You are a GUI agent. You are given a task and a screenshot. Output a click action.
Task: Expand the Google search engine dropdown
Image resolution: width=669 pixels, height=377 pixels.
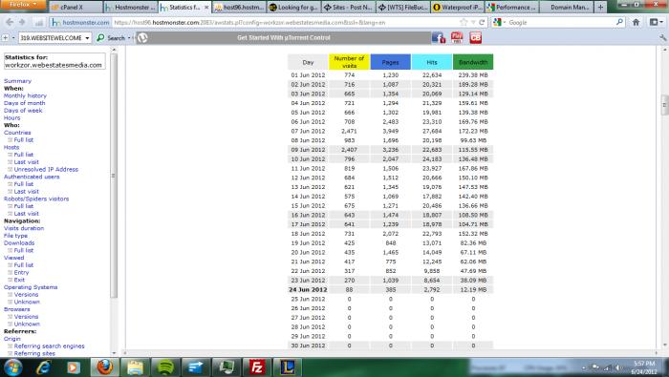point(499,22)
